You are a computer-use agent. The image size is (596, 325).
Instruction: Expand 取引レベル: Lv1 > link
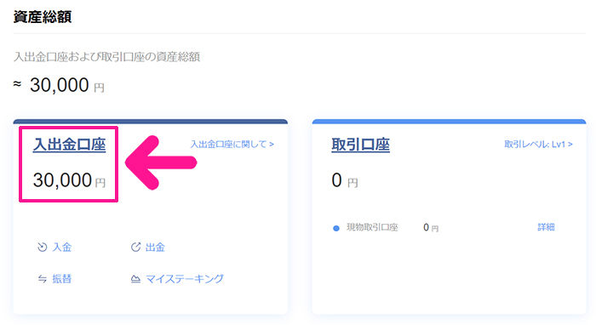click(x=538, y=145)
